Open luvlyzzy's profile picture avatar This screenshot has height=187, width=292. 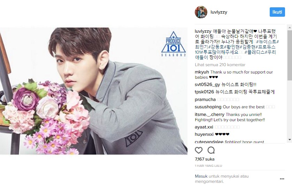tap(201, 12)
